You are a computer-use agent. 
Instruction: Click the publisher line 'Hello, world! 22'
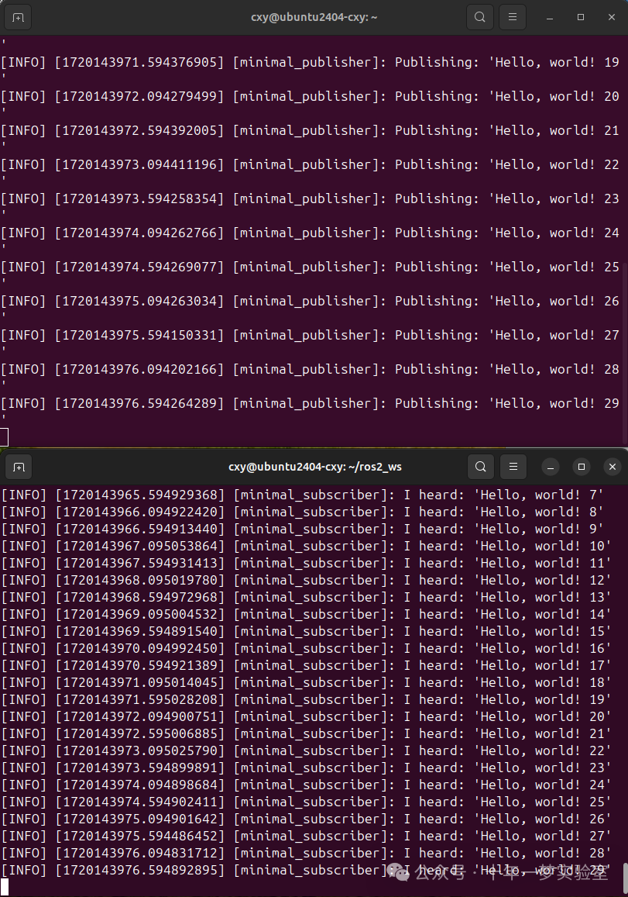click(310, 165)
